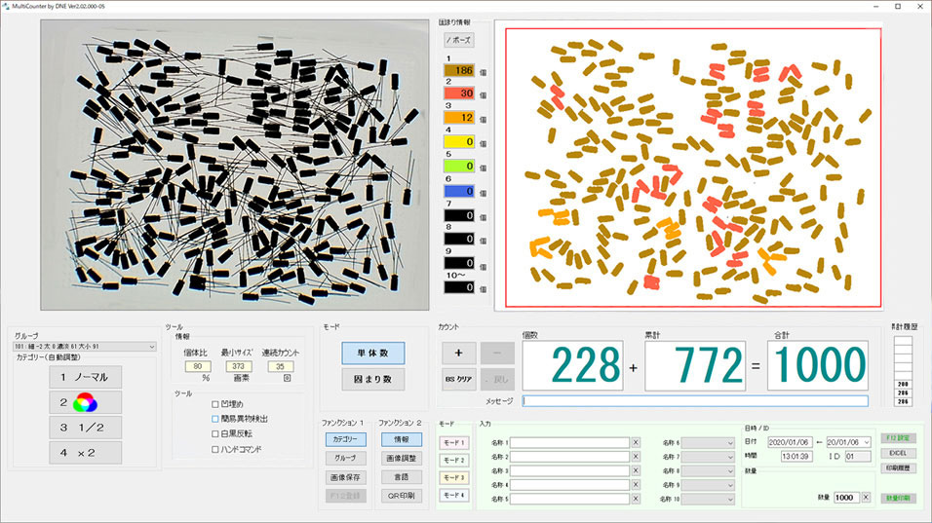932x523 pixels.
Task: Open the 名称 8 dropdown
Action: click(730, 471)
